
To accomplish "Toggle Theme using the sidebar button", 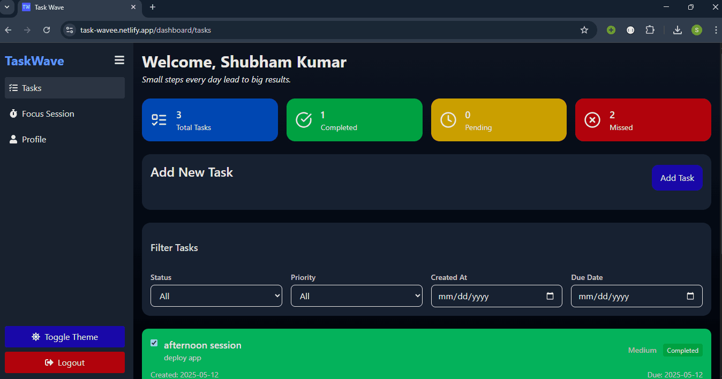I will pos(65,337).
